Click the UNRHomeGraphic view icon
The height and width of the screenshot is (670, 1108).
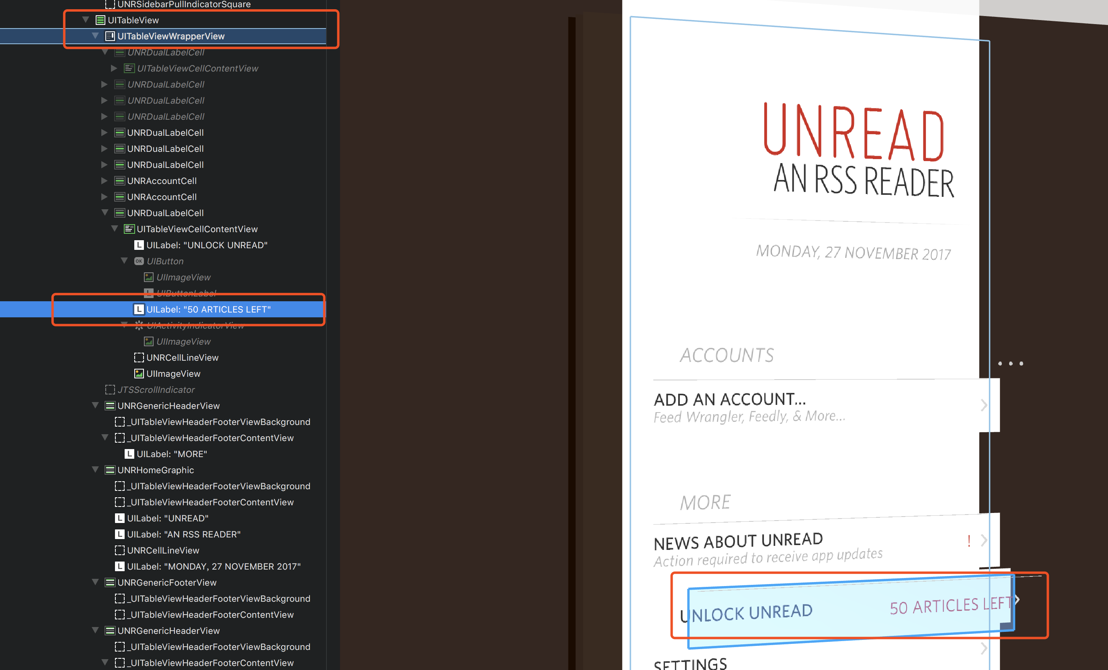(x=110, y=470)
